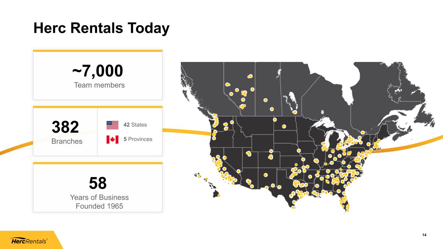Viewport: 443px width, 249px height.
Task: Select the "Herc Rentals Today" slide title
Action: pyautogui.click(x=101, y=29)
